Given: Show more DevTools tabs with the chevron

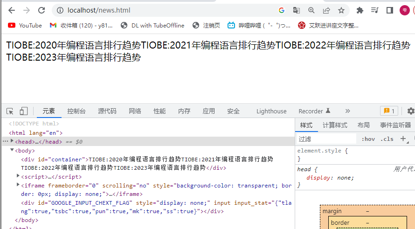Looking at the screenshot, I should click(x=347, y=111).
